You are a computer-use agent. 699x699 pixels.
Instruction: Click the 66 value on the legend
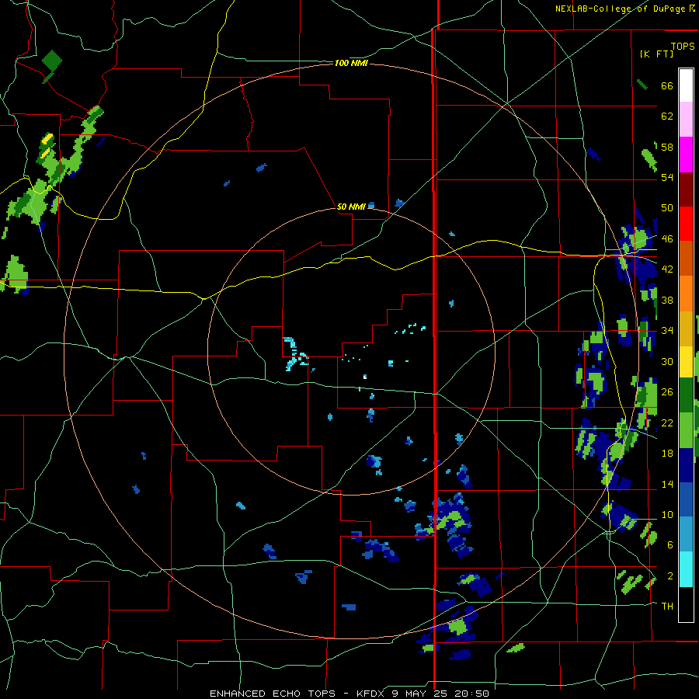click(667, 85)
